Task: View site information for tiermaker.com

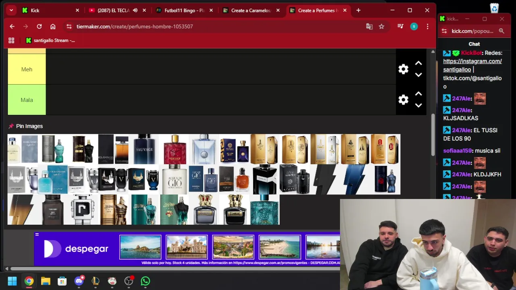Action: [69, 27]
